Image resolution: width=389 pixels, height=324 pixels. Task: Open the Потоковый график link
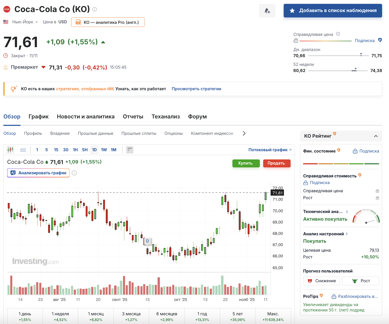coord(268,149)
